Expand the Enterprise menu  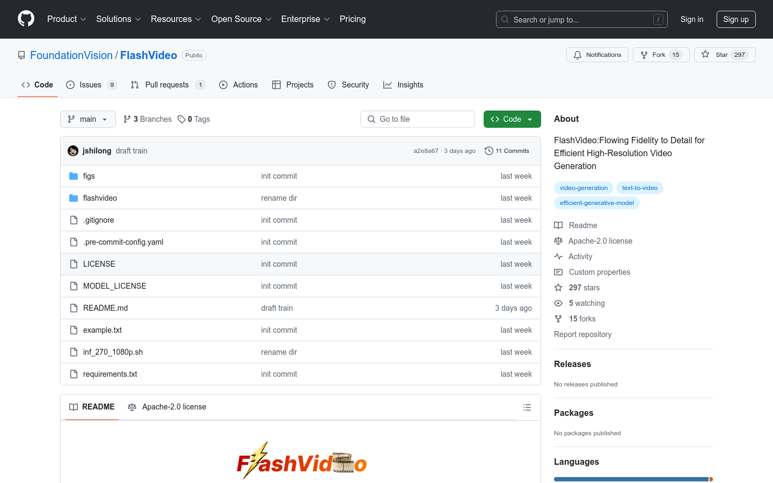[305, 19]
